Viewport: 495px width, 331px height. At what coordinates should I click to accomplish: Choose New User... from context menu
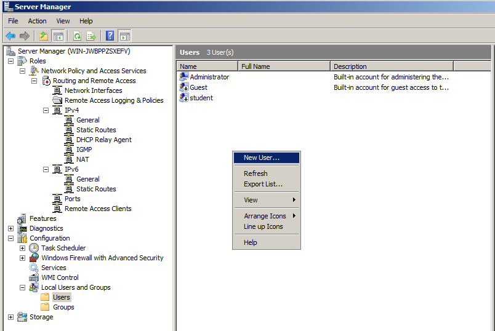pyautogui.click(x=267, y=158)
